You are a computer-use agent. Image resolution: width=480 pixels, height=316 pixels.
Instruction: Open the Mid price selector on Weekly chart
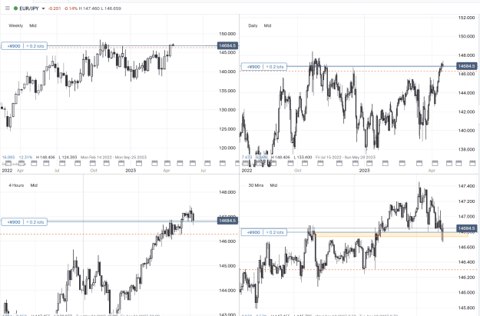(x=33, y=25)
